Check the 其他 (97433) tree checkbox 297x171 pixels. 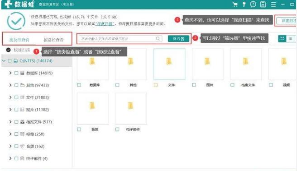pyautogui.click(x=16, y=85)
